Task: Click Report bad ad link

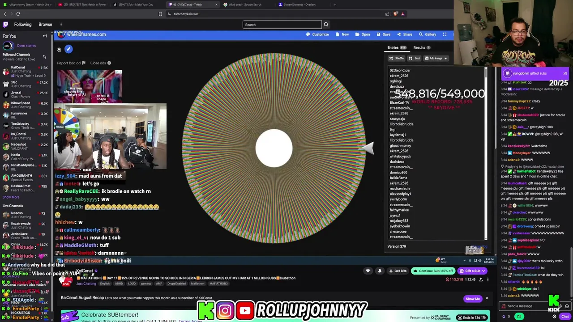Action: tap(71, 63)
